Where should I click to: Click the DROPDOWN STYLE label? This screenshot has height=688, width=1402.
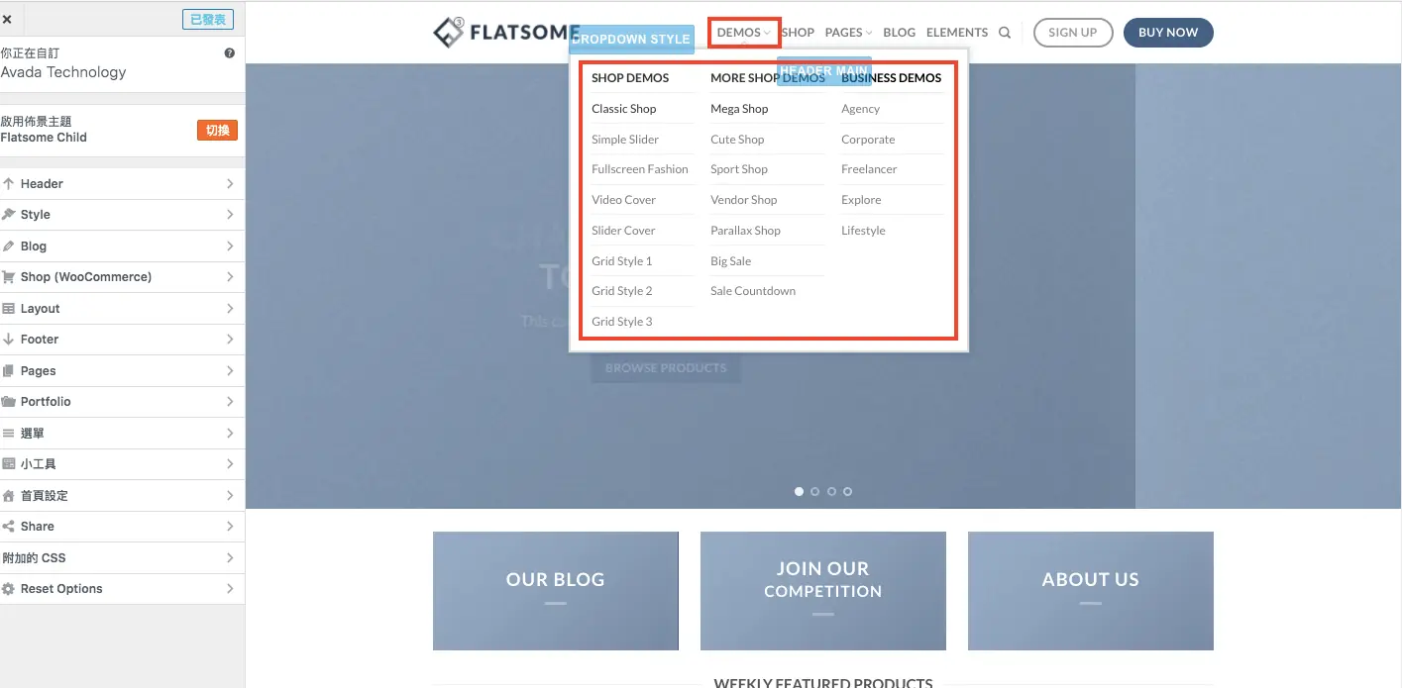630,39
